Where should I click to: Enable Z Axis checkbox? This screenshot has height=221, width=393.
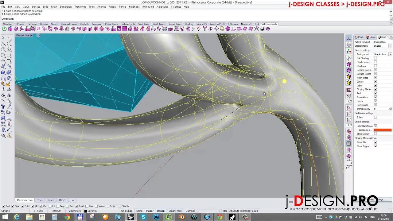click(375, 117)
